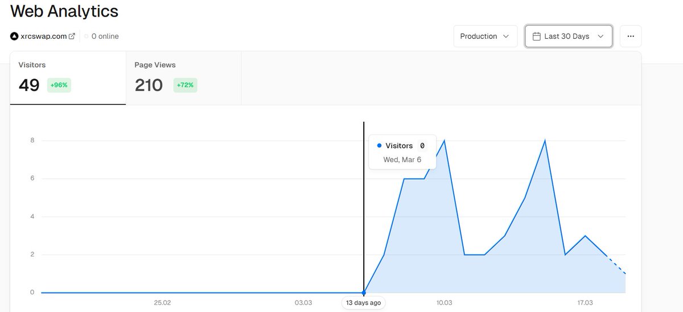Open the three-dot more options menu
Screen dimensions: 683x312
tap(631, 36)
